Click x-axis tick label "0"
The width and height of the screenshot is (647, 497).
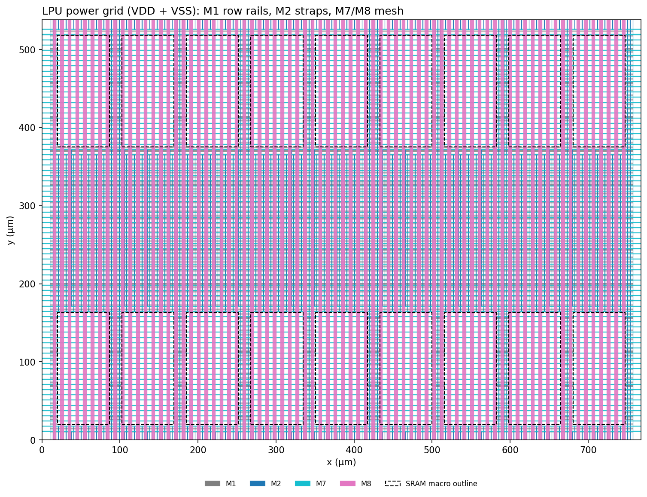[42, 450]
